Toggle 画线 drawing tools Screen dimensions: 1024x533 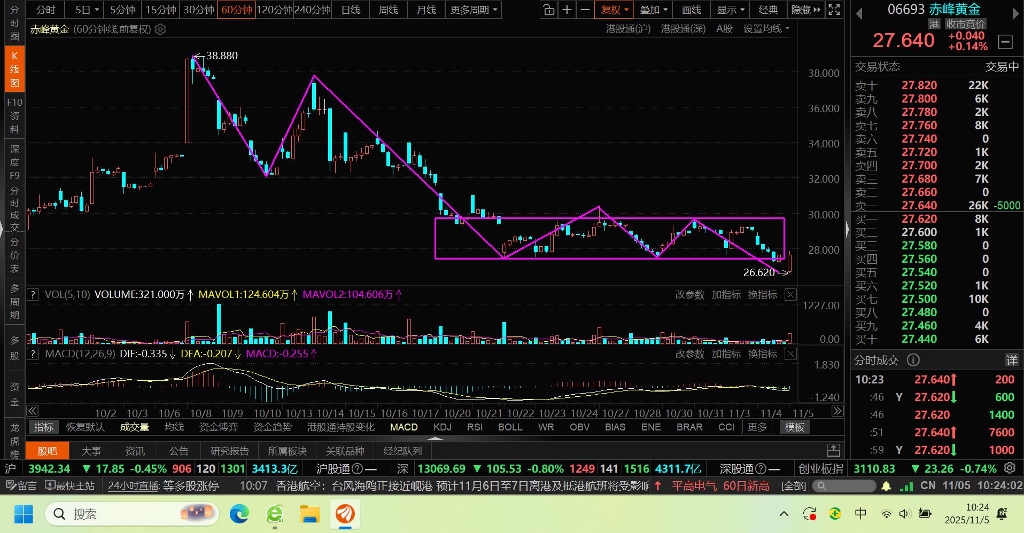coord(692,10)
